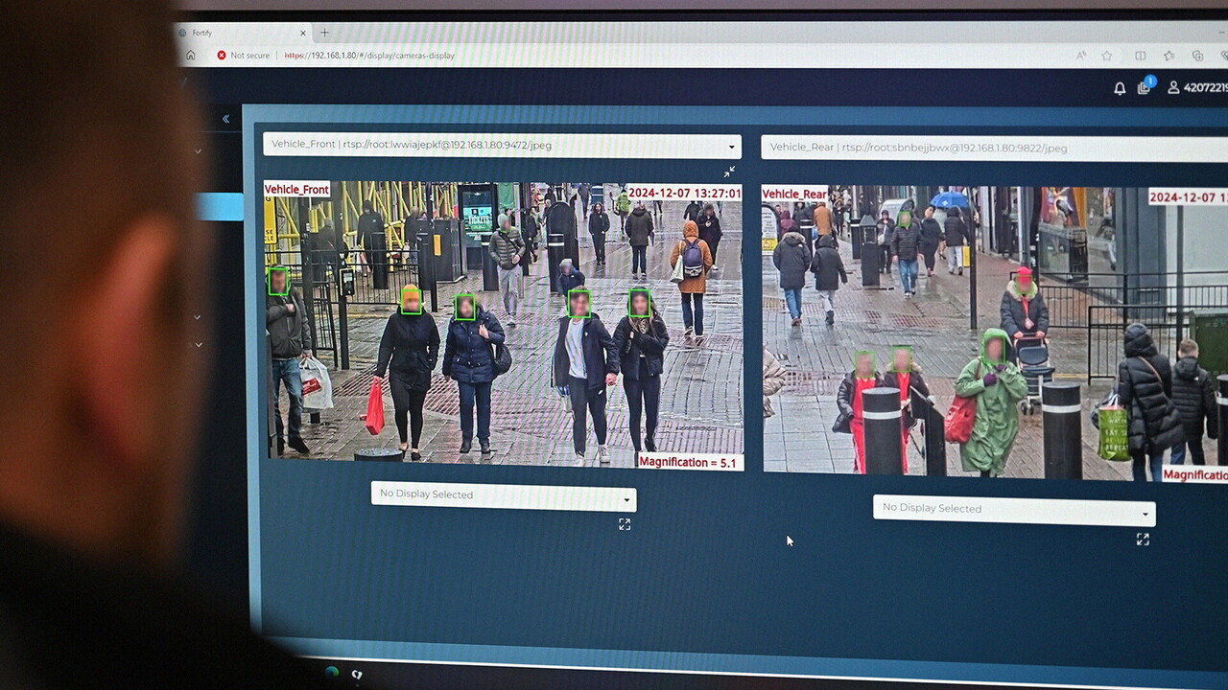Select the Vehicle_Front camera feed image
The image size is (1228, 690).
[504, 325]
